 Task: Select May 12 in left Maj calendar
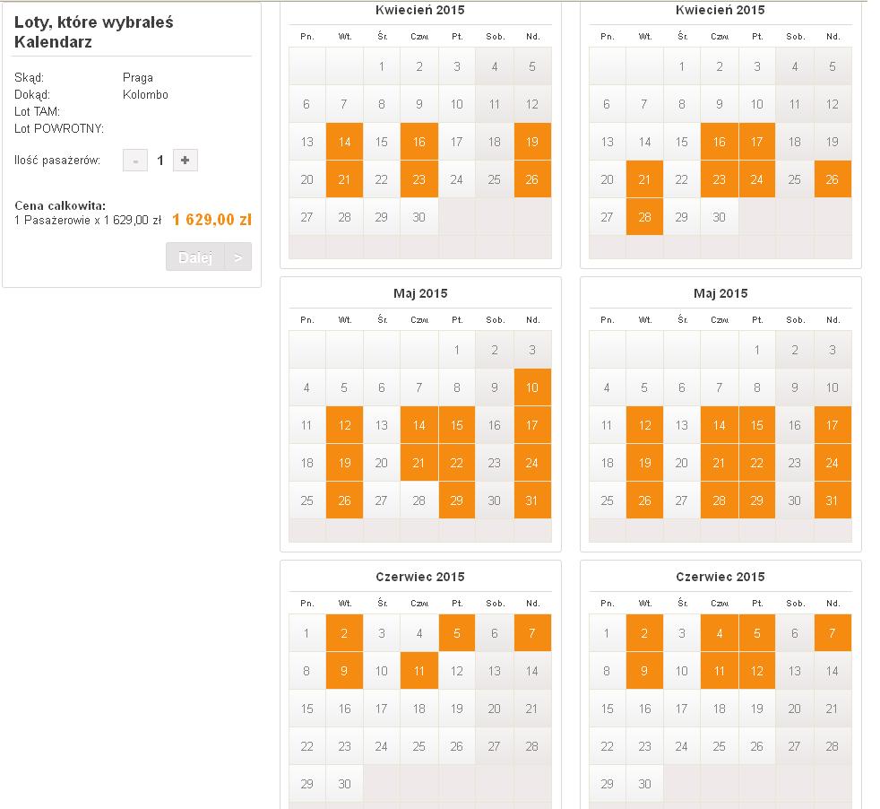(345, 425)
